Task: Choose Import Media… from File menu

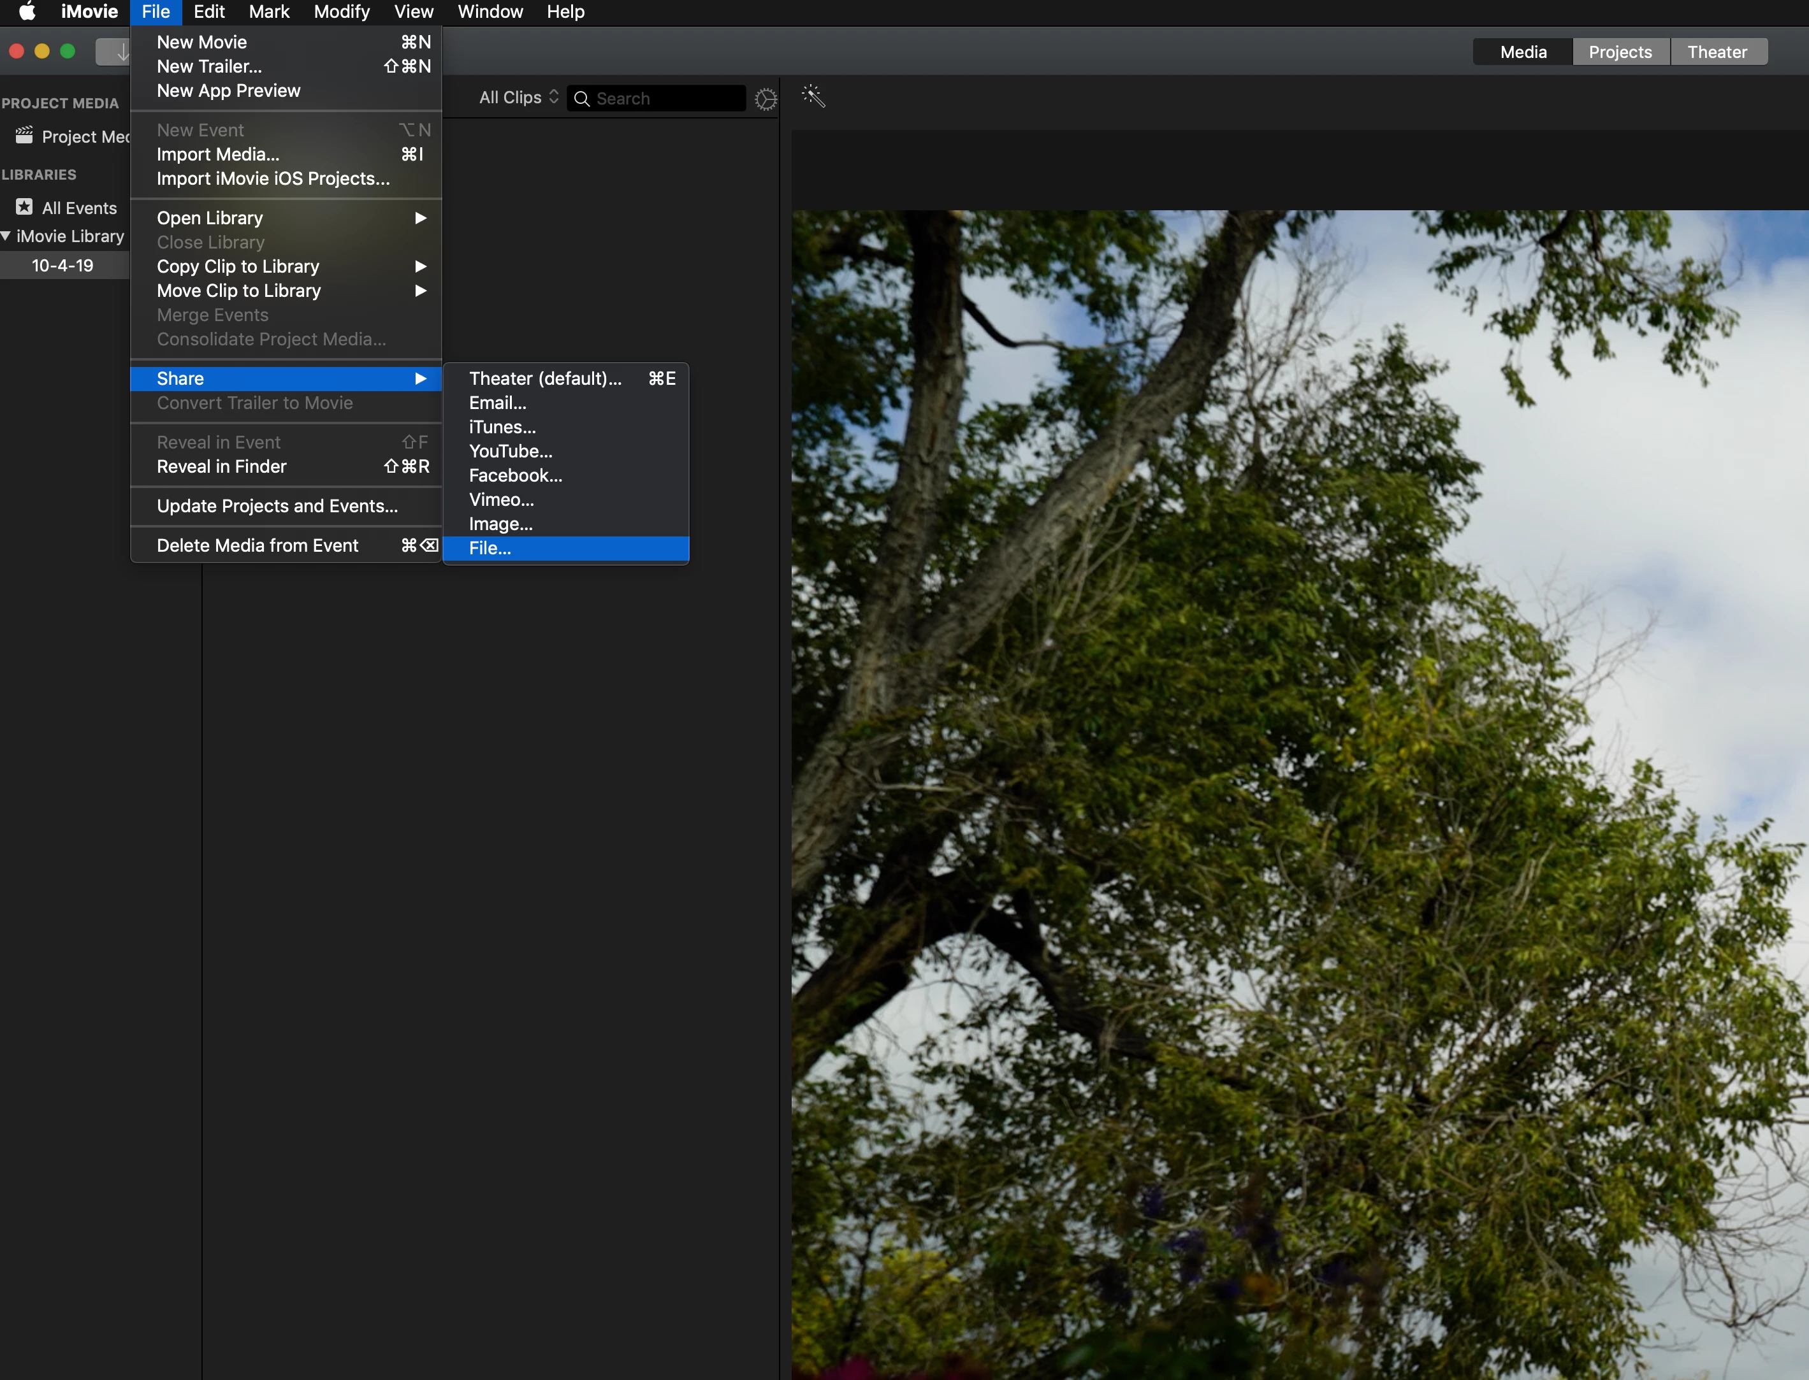Action: point(218,154)
